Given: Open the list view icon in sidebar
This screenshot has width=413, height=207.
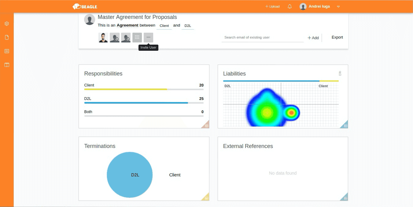Looking at the screenshot, I should pyautogui.click(x=7, y=51).
